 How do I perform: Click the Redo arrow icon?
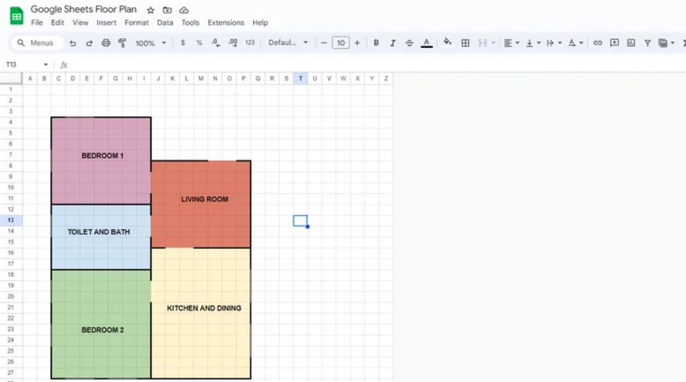coord(90,43)
